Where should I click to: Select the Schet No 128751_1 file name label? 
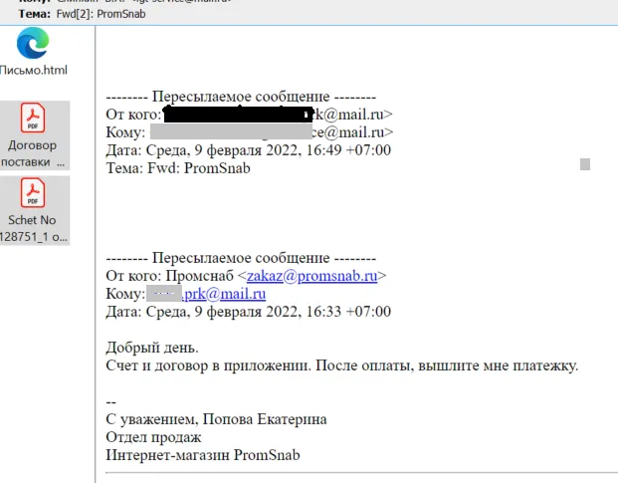(33, 228)
